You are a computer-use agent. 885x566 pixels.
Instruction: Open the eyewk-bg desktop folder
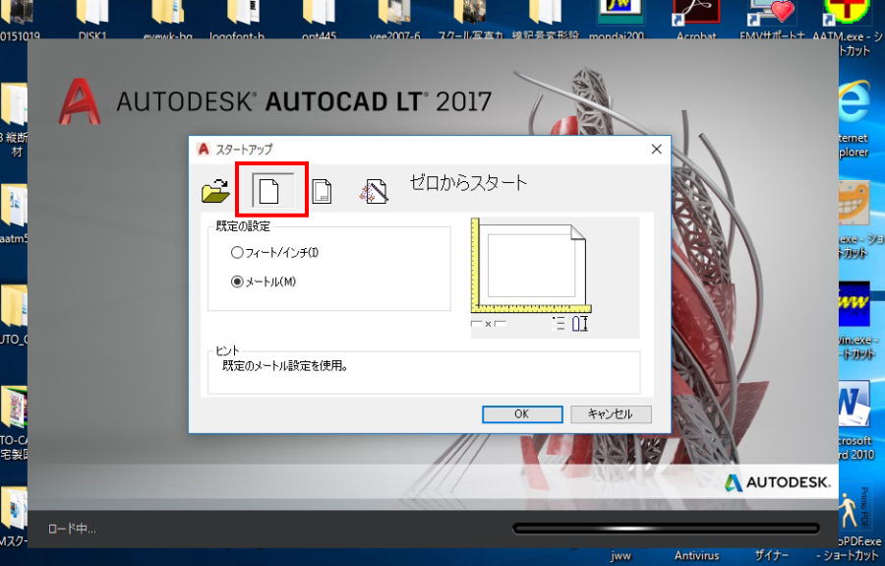pyautogui.click(x=167, y=20)
